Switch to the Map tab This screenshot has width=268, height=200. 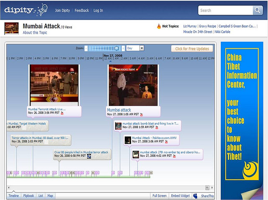pos(50,196)
